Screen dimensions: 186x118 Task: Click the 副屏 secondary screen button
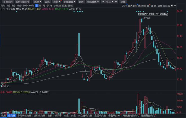coord(81,2)
